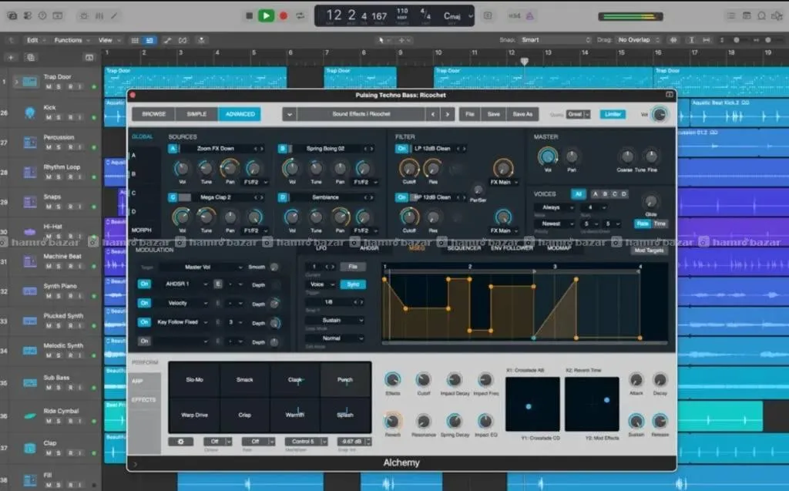Click the Glide knob in Voices
This screenshot has height=491, width=789.
point(650,202)
